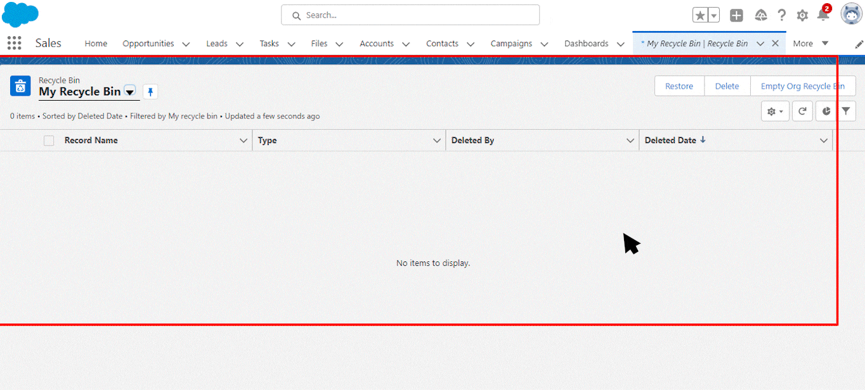Go to the Home tab

[x=96, y=44]
